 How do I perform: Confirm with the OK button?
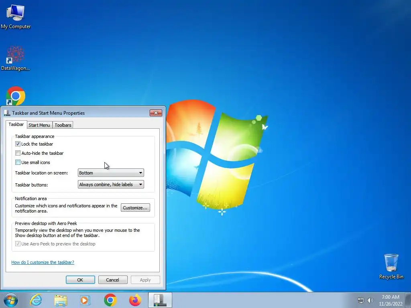pyautogui.click(x=80, y=280)
